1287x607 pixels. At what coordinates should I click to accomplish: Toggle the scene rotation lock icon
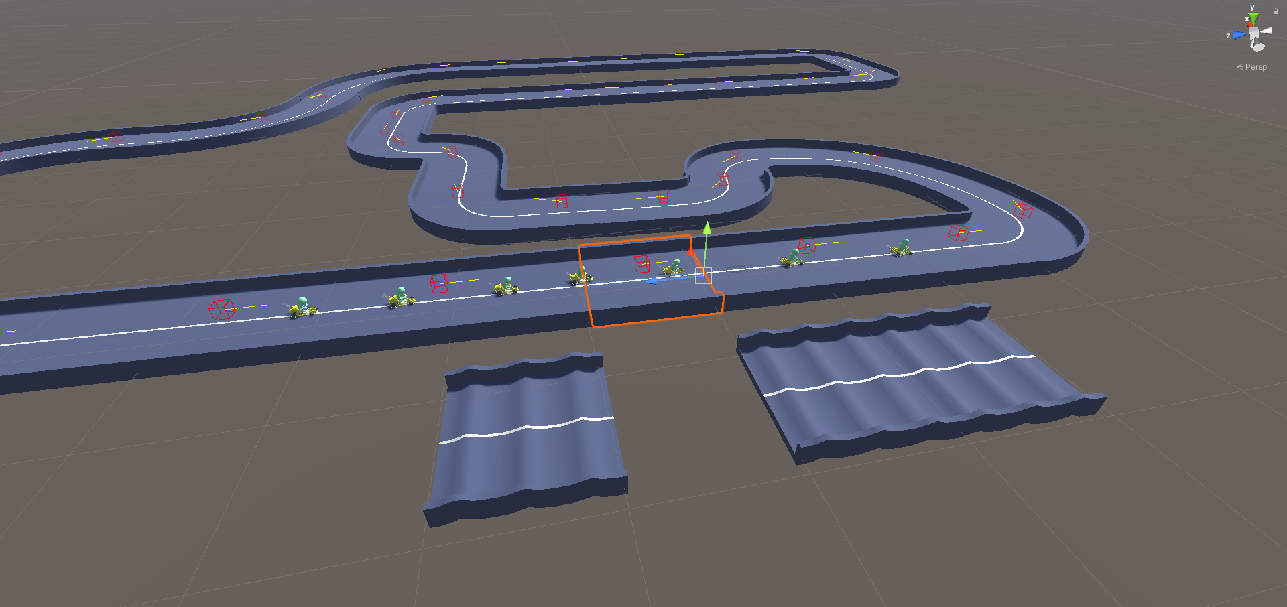coord(1276,11)
